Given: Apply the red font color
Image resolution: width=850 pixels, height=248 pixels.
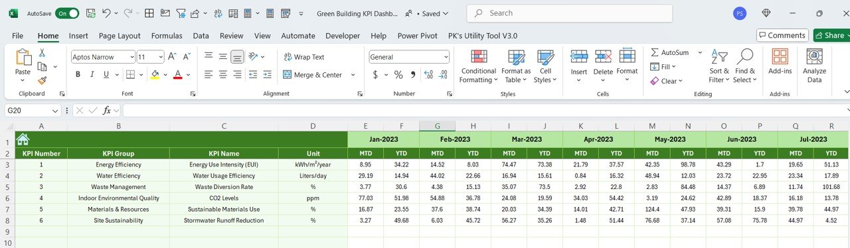Looking at the screenshot, I should (177, 74).
